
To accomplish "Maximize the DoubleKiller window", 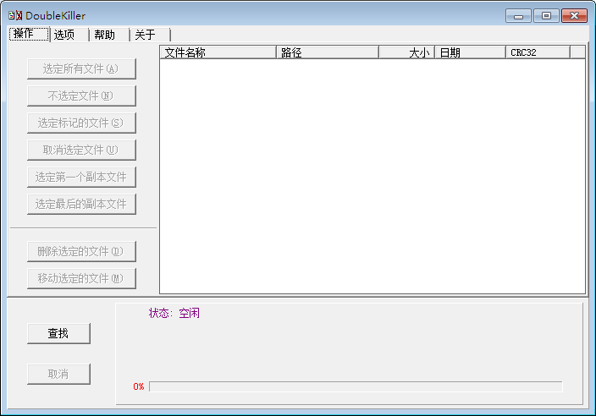I will [x=546, y=16].
